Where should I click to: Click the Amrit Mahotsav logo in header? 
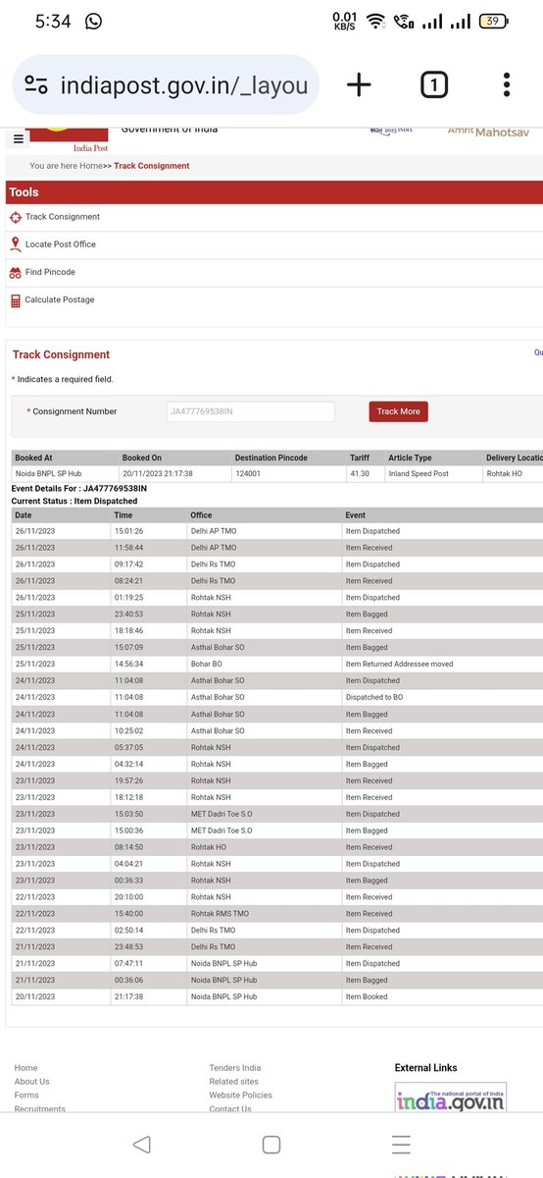tap(487, 131)
